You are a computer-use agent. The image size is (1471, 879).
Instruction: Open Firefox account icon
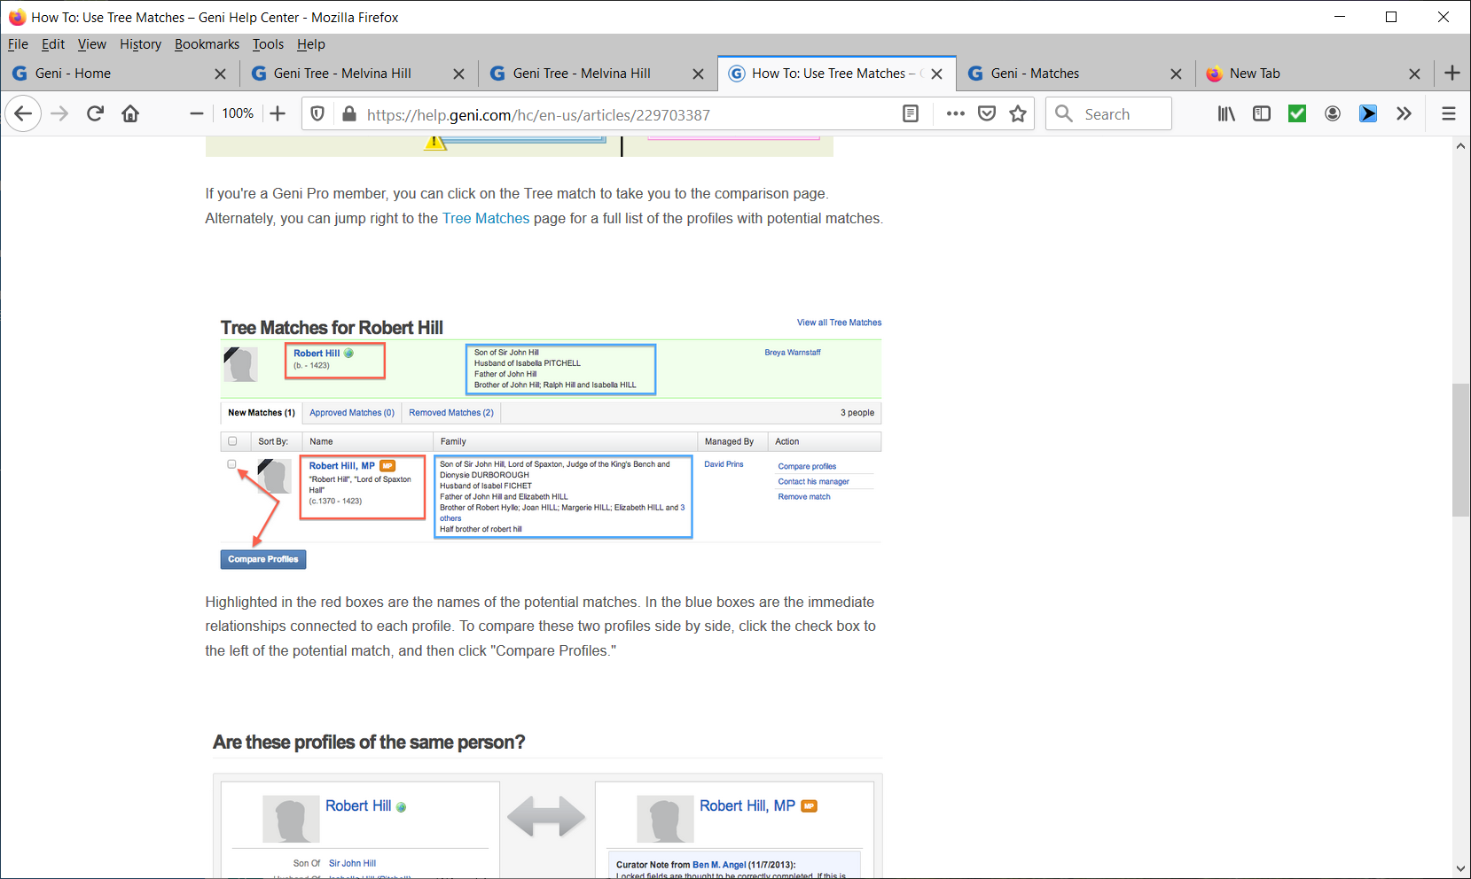coord(1332,113)
